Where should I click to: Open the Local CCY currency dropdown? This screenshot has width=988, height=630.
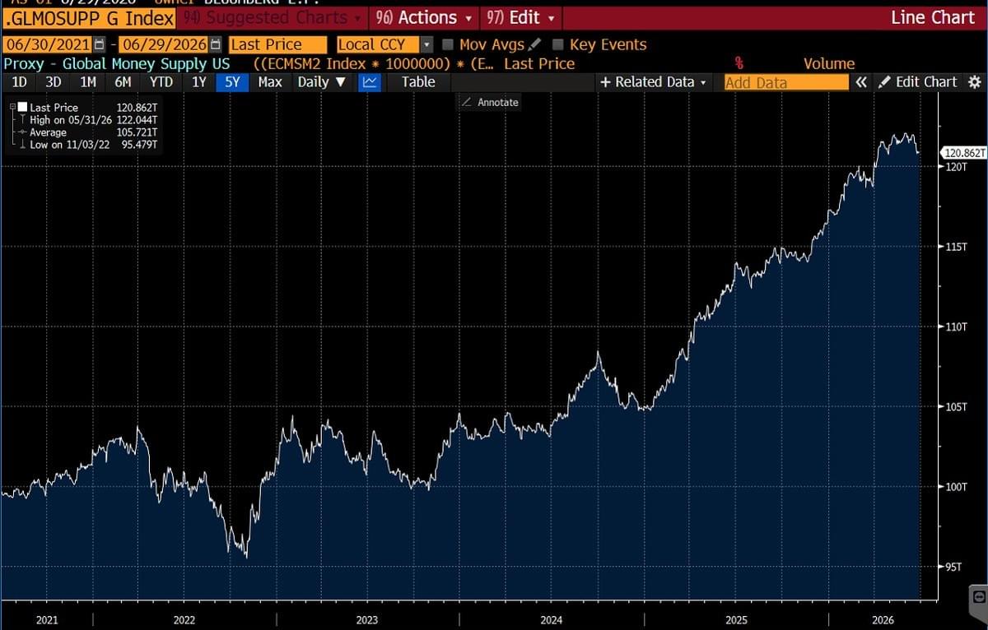pyautogui.click(x=384, y=44)
